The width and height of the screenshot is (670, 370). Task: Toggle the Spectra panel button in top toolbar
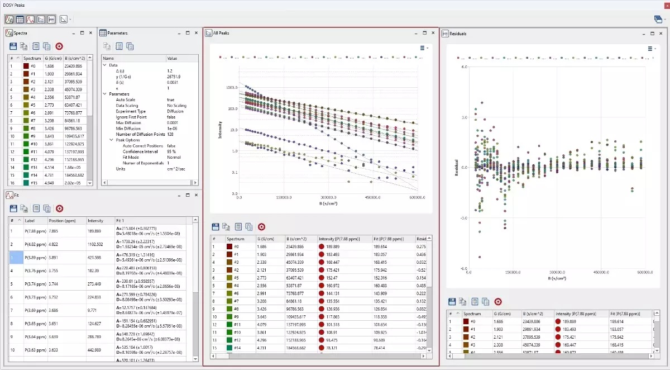[x=9, y=19]
